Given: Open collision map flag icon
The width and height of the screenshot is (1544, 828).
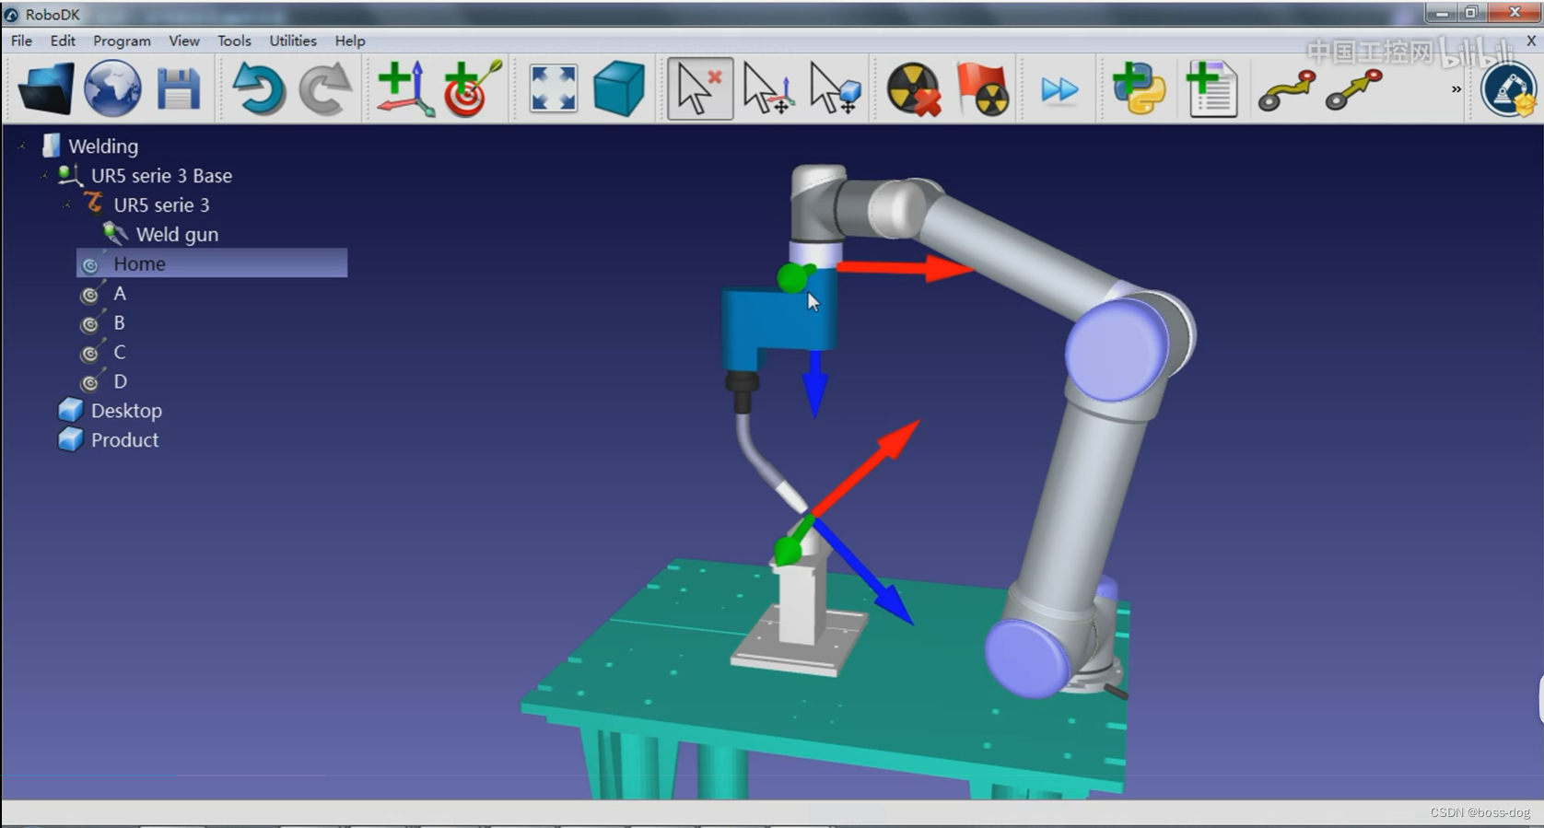Looking at the screenshot, I should pos(982,89).
